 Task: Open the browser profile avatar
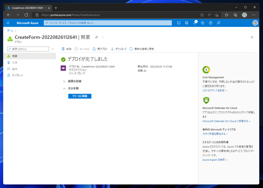(244, 15)
